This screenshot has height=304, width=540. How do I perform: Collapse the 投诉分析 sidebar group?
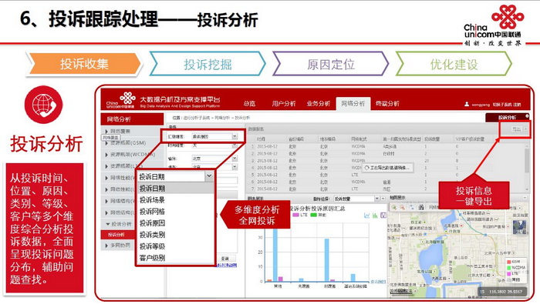[108, 224]
